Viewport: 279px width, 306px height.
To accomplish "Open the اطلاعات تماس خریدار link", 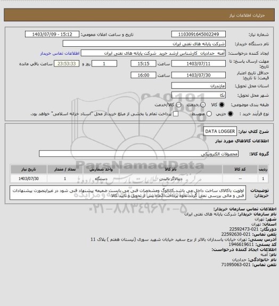I will [60, 53].
